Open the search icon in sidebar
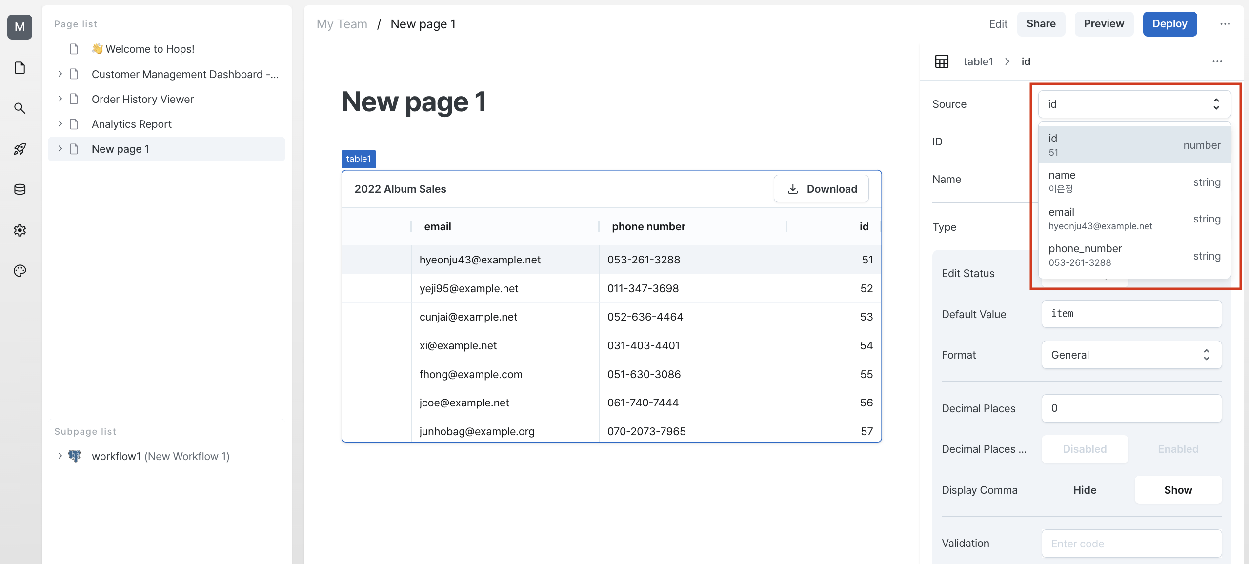 [x=20, y=108]
